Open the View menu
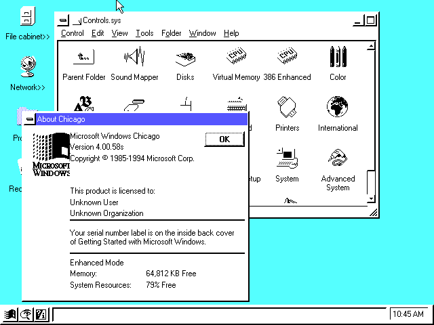Screen dimensions: 434x325 [x=119, y=33]
